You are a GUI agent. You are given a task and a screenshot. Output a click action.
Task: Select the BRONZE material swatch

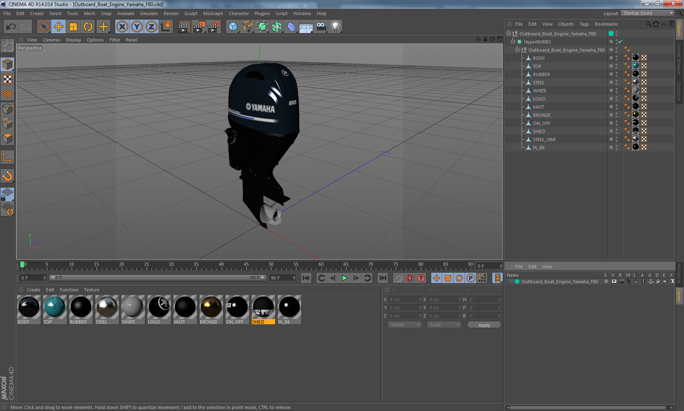point(211,307)
